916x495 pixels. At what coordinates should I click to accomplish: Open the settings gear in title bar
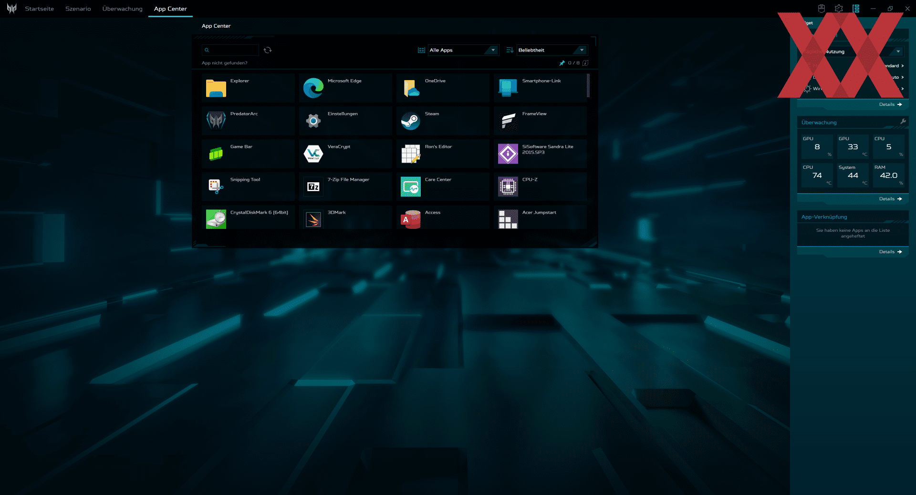tap(839, 9)
